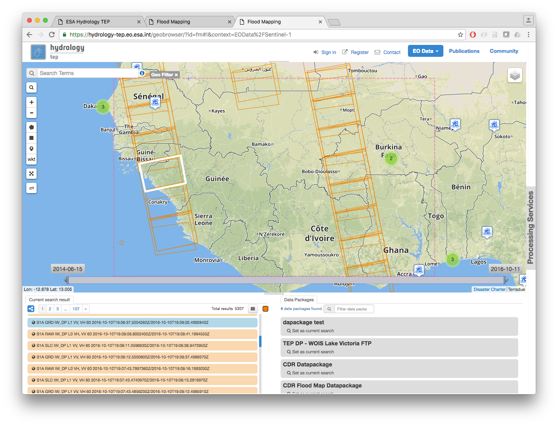Image resolution: width=558 pixels, height=426 pixels.
Task: Open the Publications page
Action: click(x=464, y=51)
